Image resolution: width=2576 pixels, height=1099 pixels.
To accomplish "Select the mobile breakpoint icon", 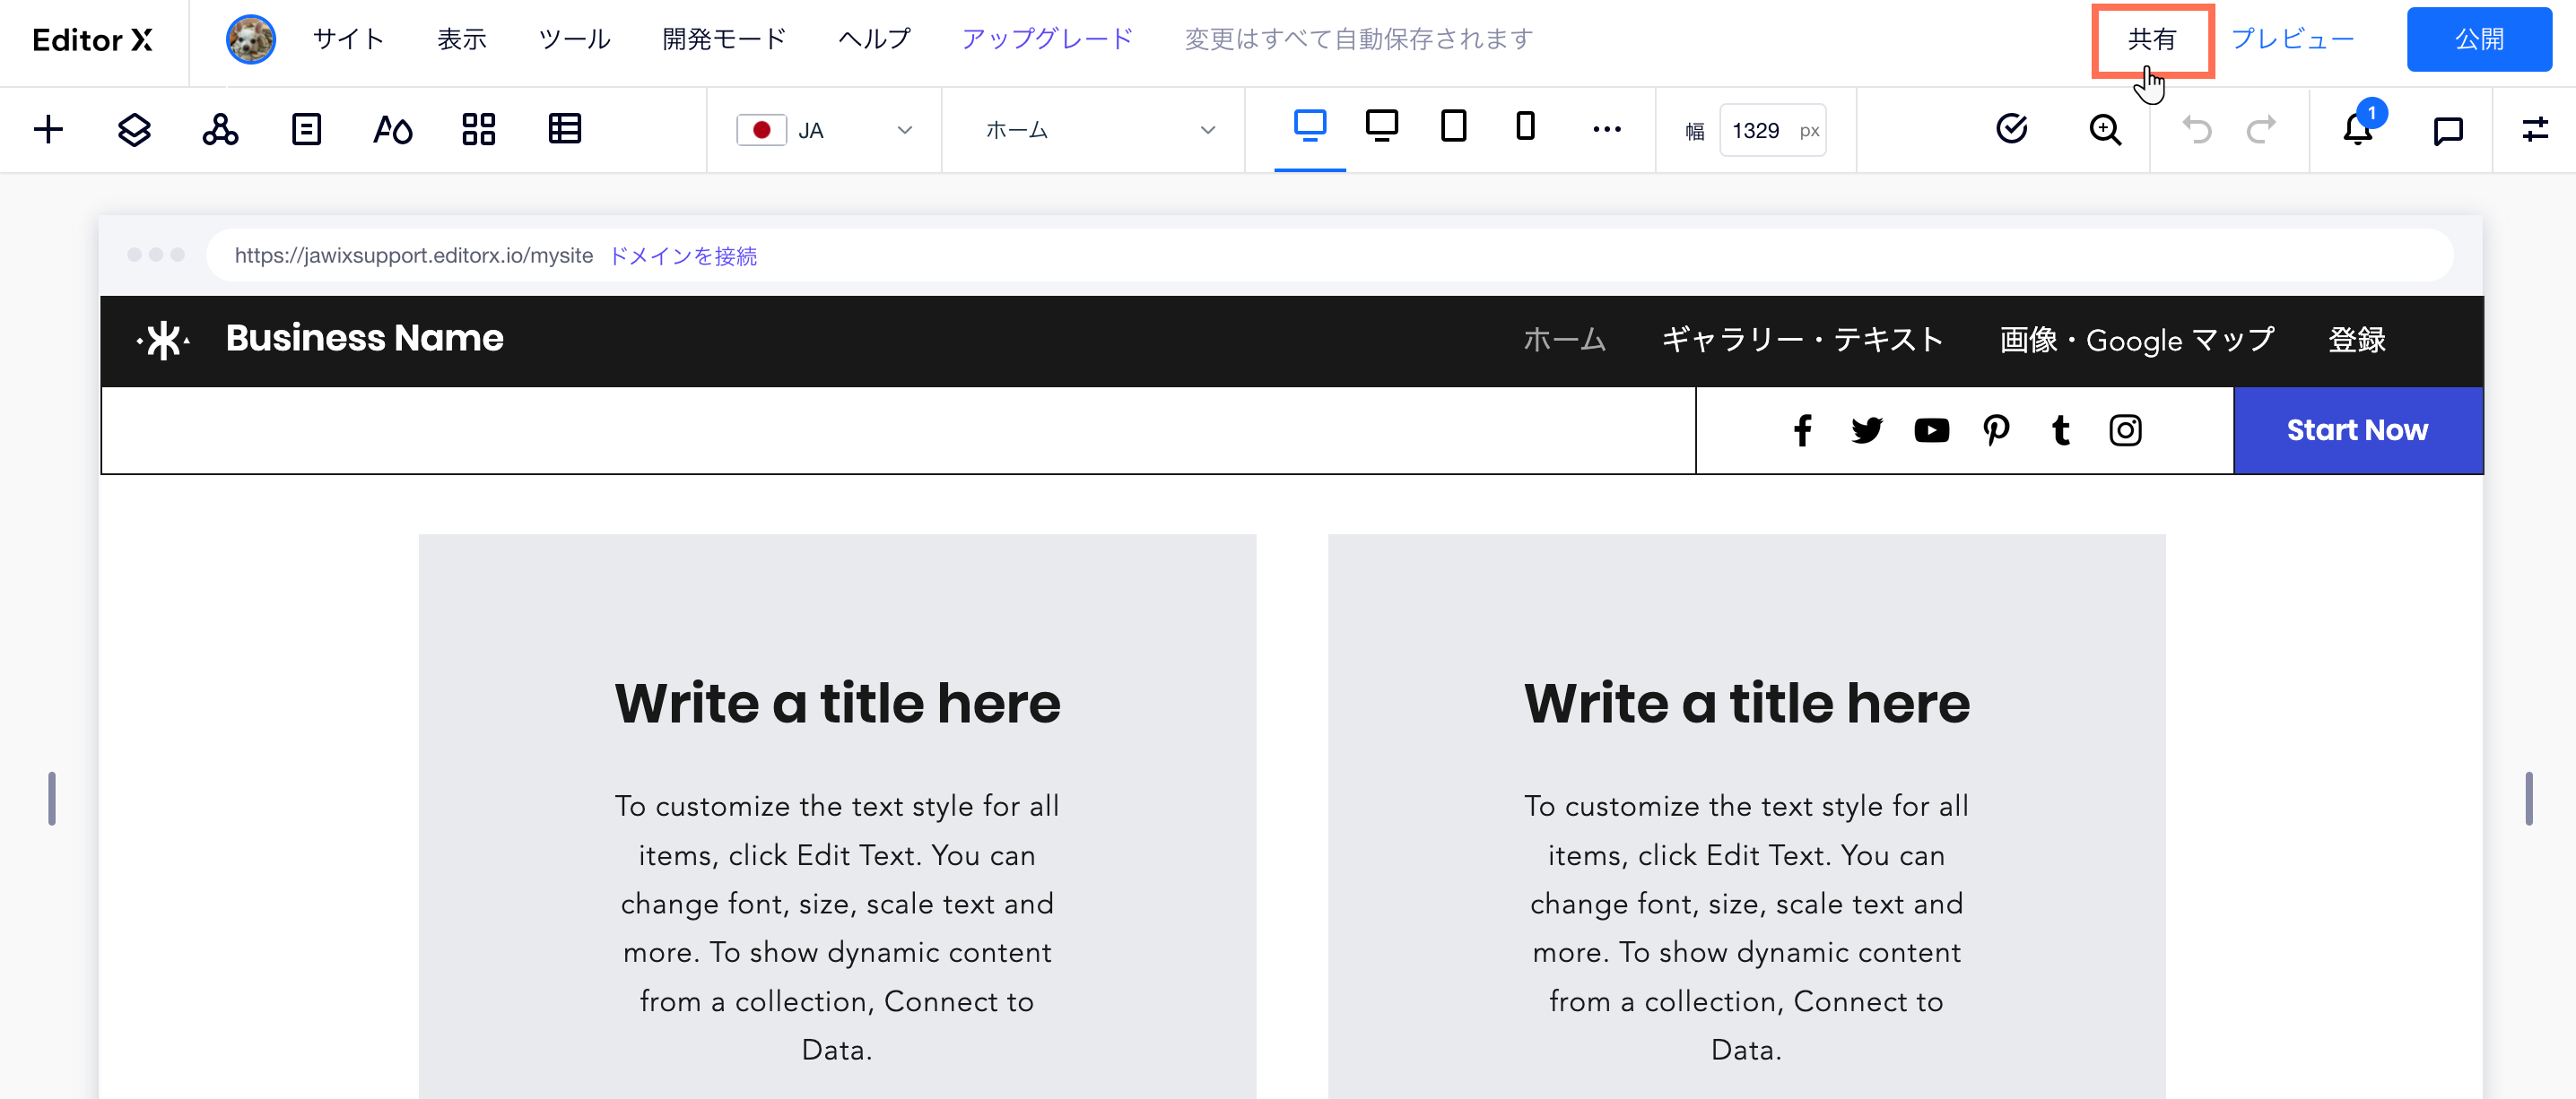I will coord(1525,127).
